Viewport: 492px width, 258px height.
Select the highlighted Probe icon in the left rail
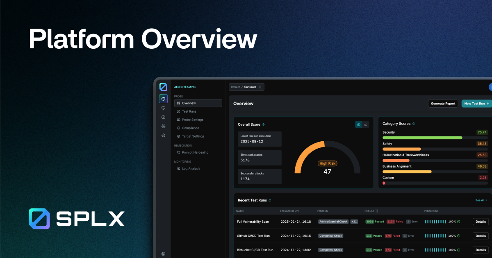(163, 99)
